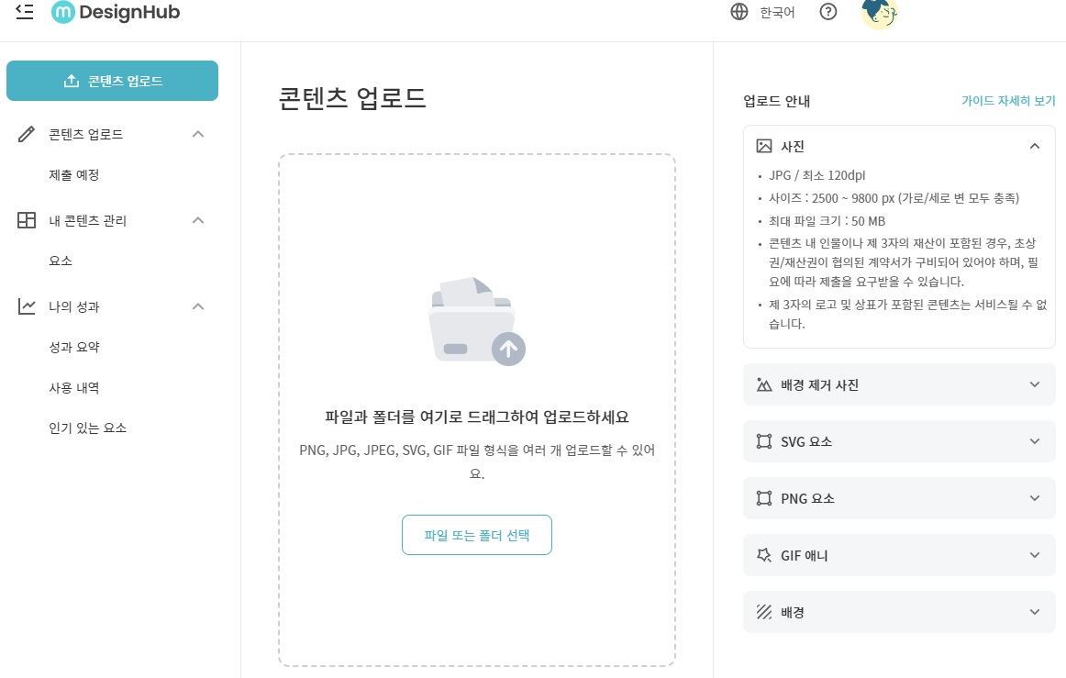Click the photo icon in the 사진 section
The image size is (1066, 678).
[762, 145]
